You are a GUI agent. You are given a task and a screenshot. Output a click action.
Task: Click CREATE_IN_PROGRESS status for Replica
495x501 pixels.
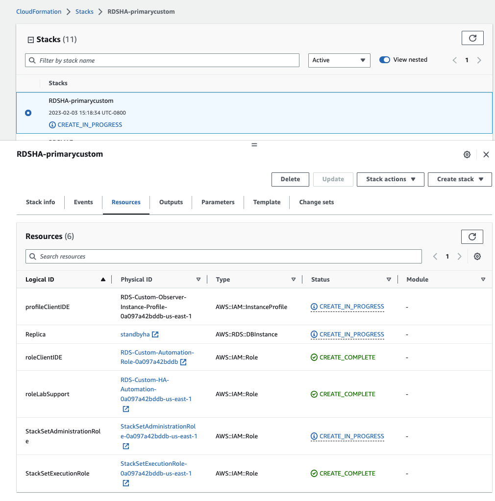[352, 334]
